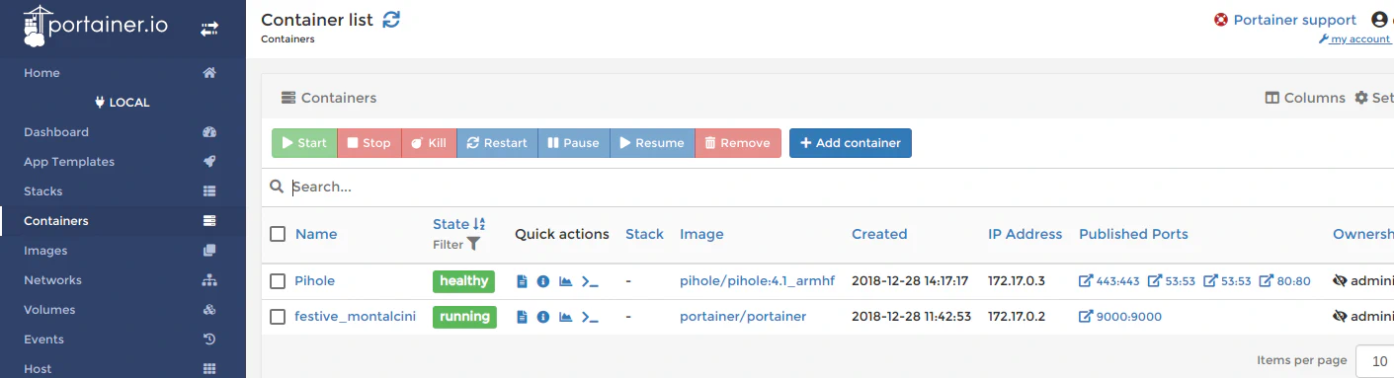The width and height of the screenshot is (1394, 378).
Task: Focus the container Search field
Action: [827, 187]
